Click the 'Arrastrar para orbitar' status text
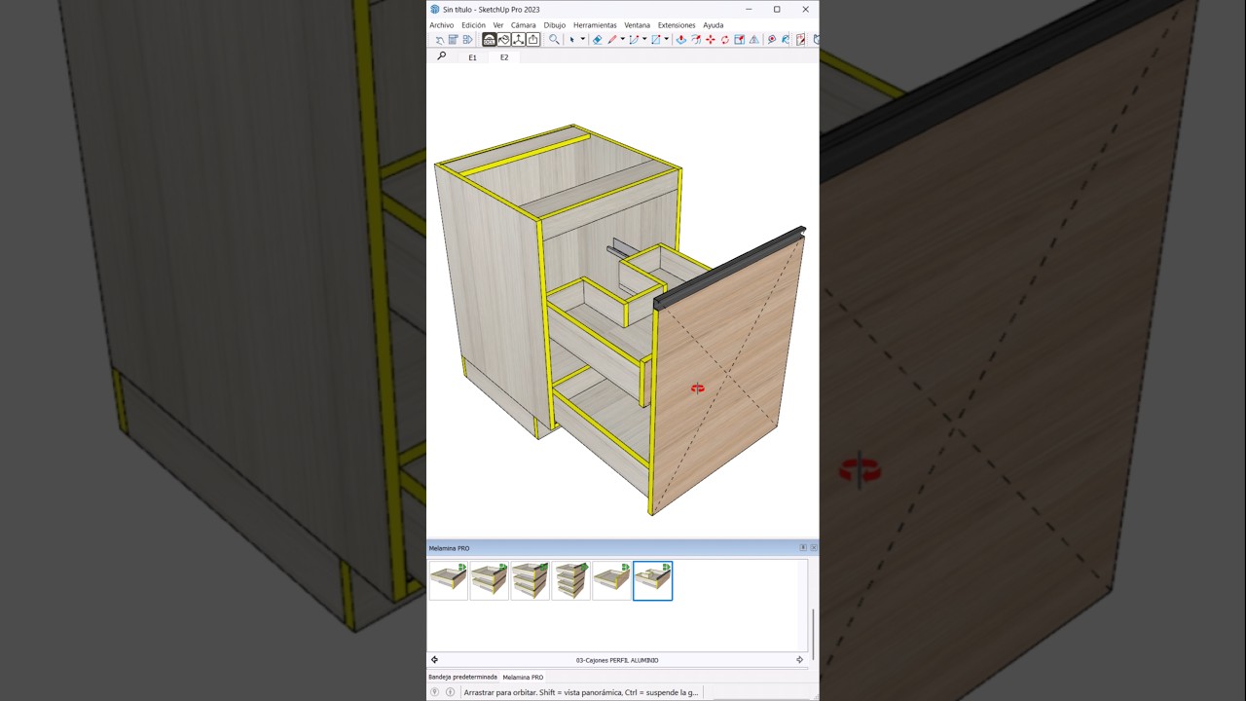Image resolution: width=1246 pixels, height=701 pixels. [x=581, y=692]
